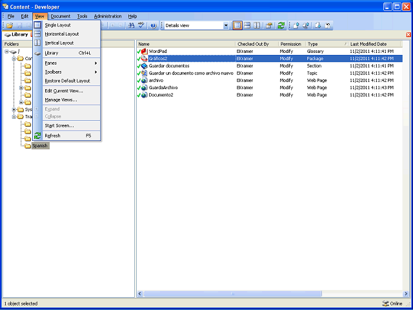Click the Web Page icon beside GuardaArchivo
The height and width of the screenshot is (310, 413).
(x=144, y=88)
